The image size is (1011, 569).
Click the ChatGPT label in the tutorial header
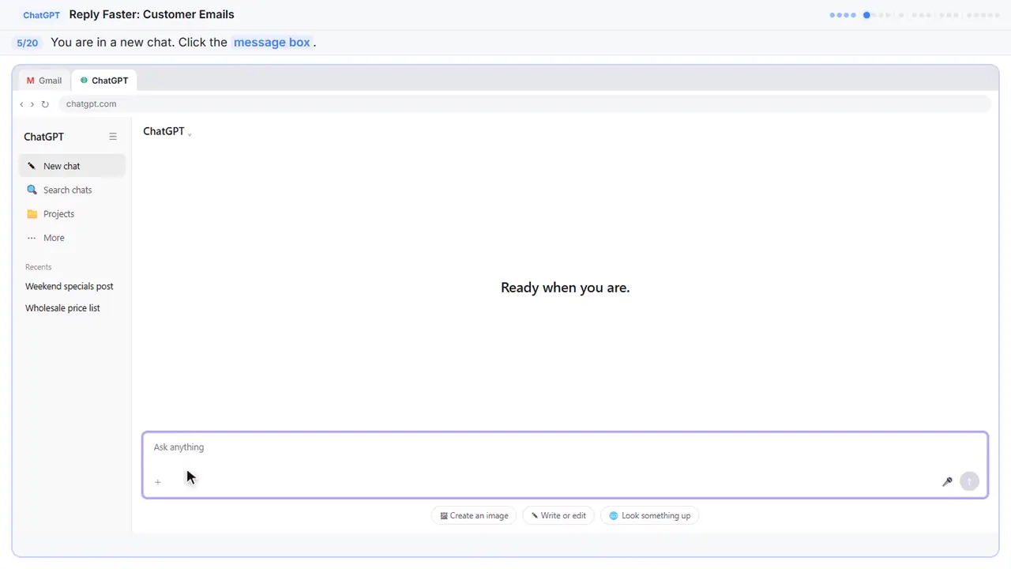point(42,15)
